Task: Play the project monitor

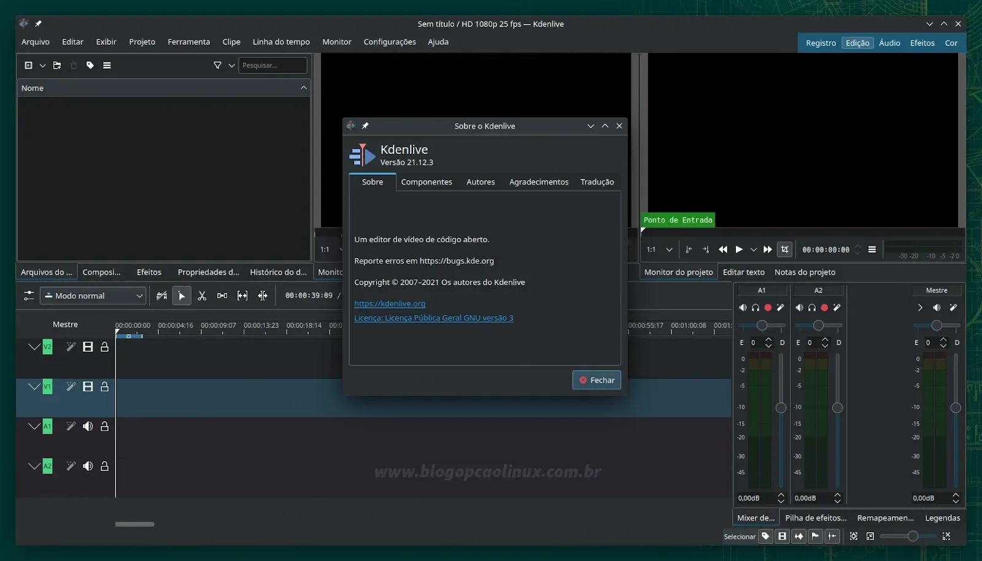Action: pos(739,250)
